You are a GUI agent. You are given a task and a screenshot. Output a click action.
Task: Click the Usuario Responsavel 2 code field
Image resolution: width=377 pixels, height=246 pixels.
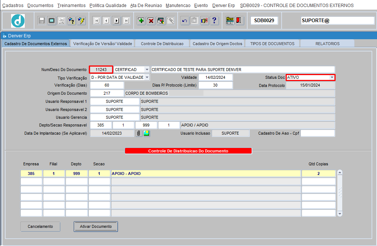pos(114,109)
